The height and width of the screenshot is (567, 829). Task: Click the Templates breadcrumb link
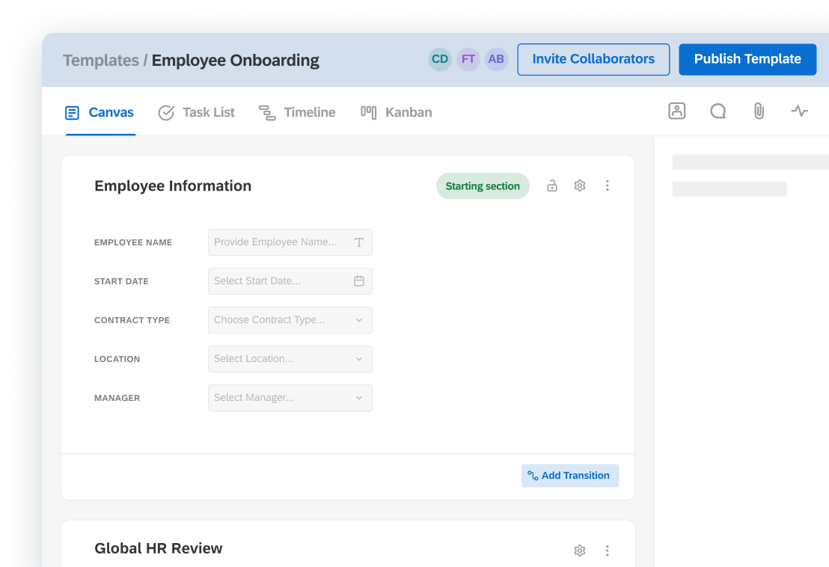(x=101, y=61)
